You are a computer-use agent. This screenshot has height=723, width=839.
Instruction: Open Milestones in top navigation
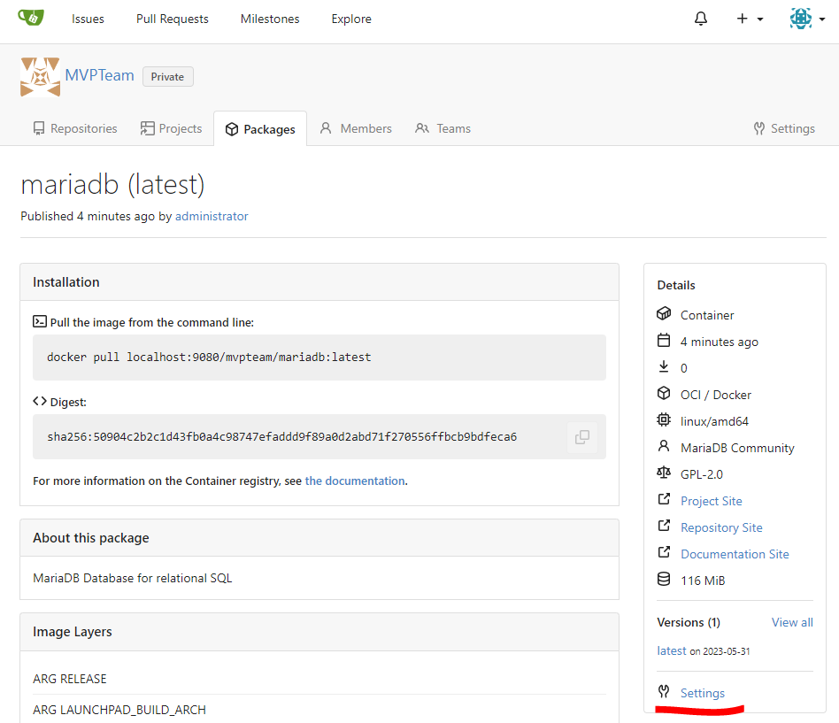pos(270,19)
